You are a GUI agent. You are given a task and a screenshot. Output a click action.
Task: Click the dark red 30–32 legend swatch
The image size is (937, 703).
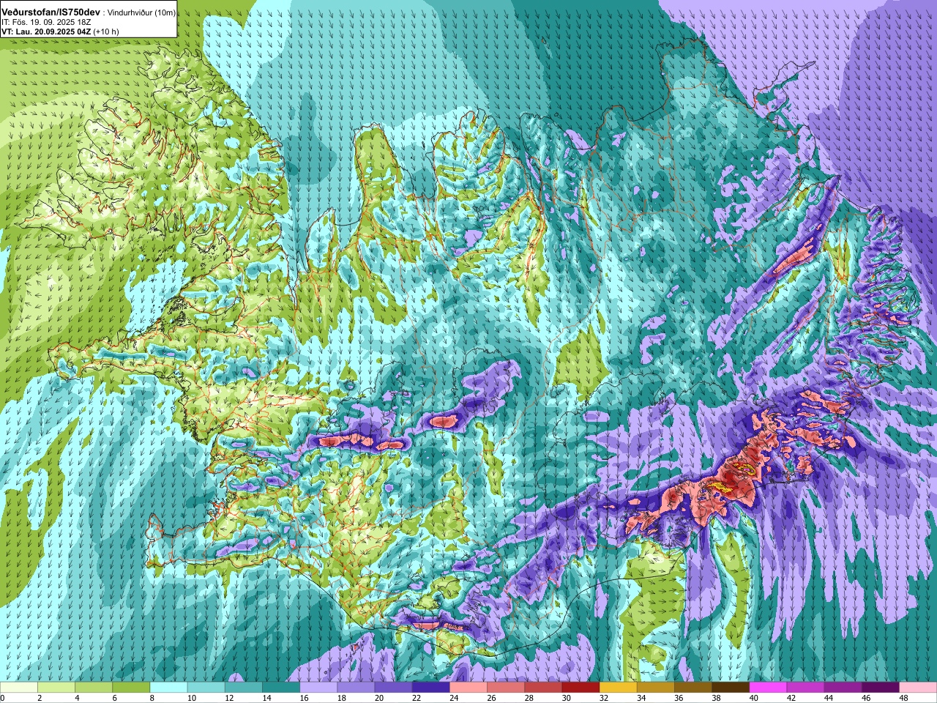click(x=581, y=688)
